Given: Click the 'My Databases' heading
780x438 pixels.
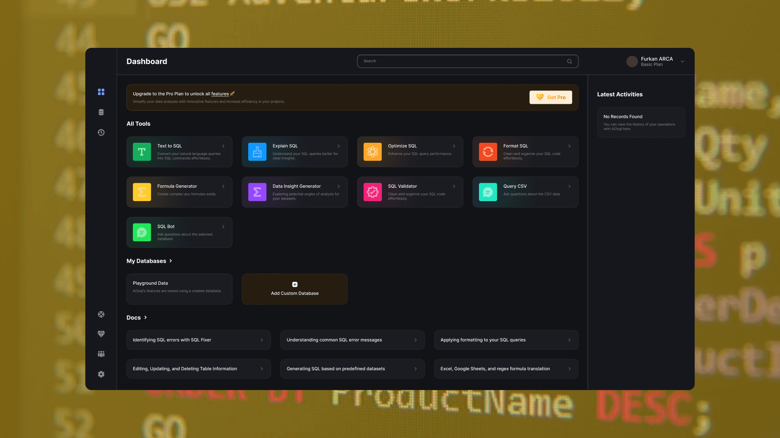Looking at the screenshot, I should (x=146, y=261).
